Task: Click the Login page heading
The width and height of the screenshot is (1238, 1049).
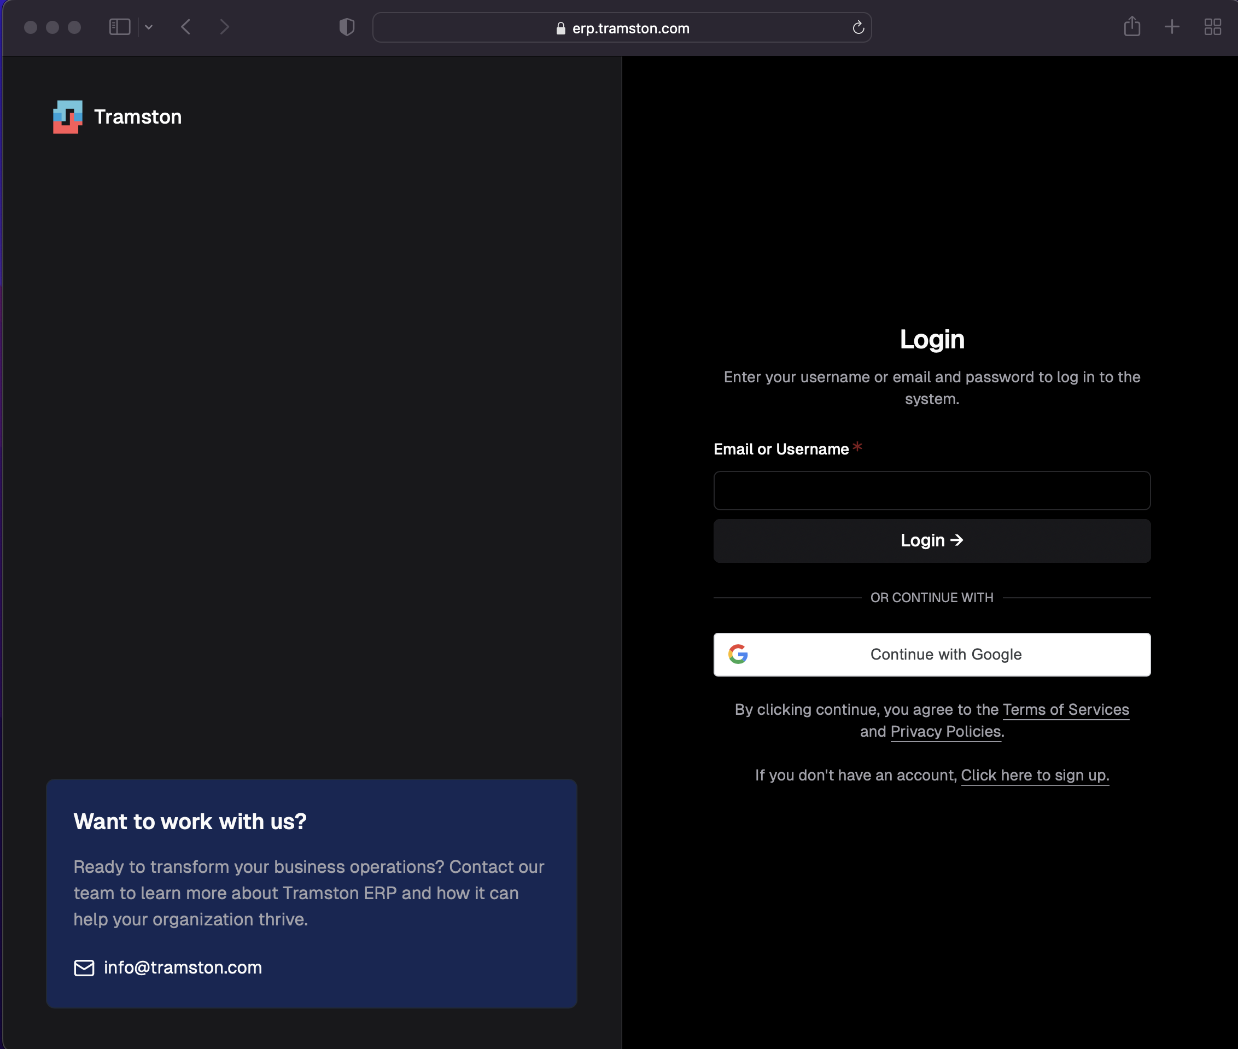Action: [932, 340]
